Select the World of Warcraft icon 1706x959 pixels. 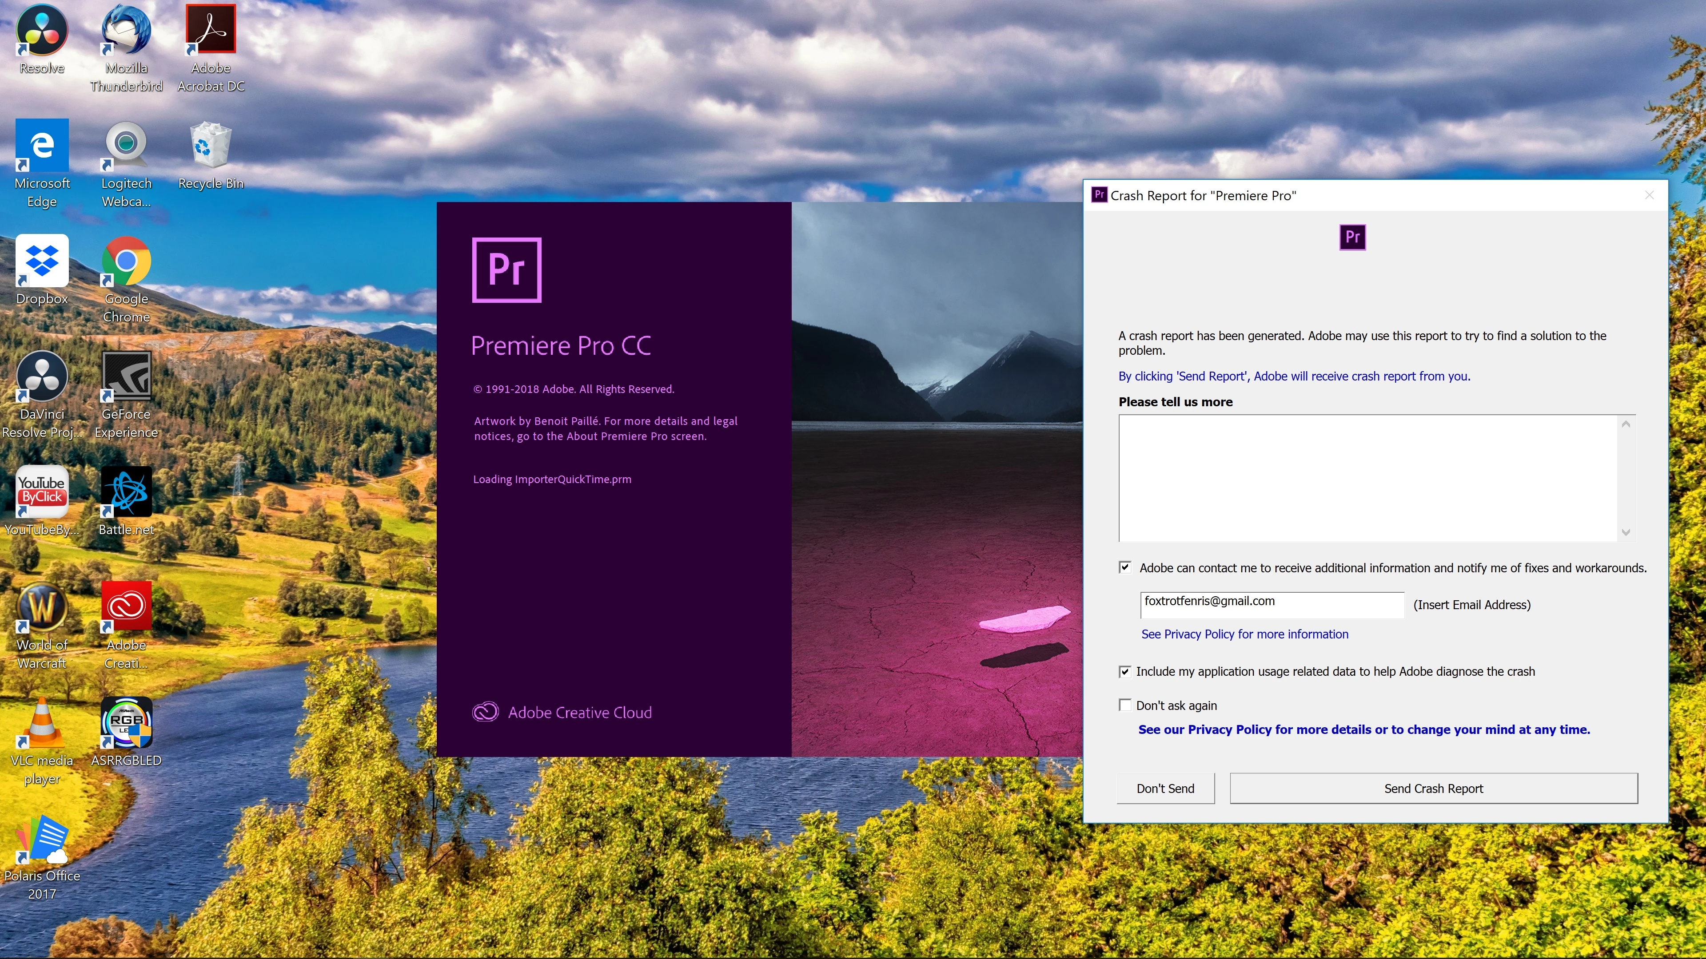(42, 607)
